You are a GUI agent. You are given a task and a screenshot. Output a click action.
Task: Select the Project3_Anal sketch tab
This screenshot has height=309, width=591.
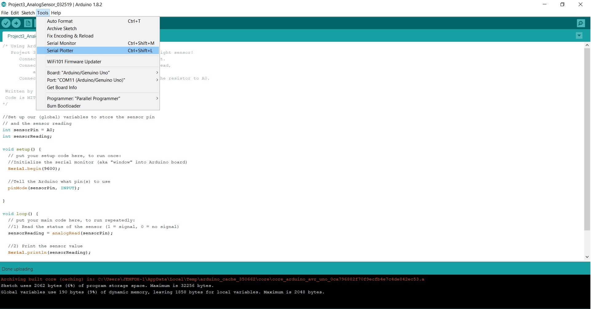click(22, 36)
